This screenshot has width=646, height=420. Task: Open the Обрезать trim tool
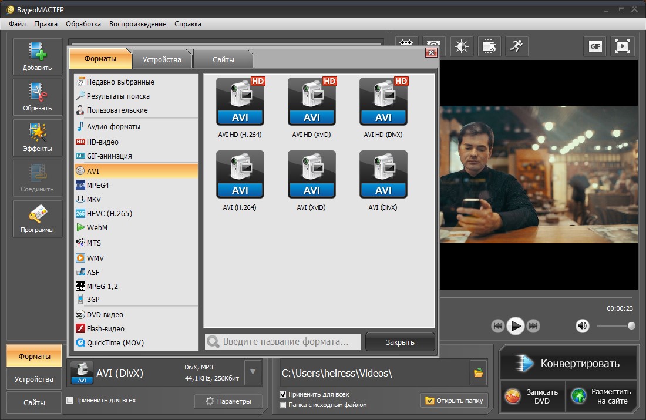[x=37, y=97]
